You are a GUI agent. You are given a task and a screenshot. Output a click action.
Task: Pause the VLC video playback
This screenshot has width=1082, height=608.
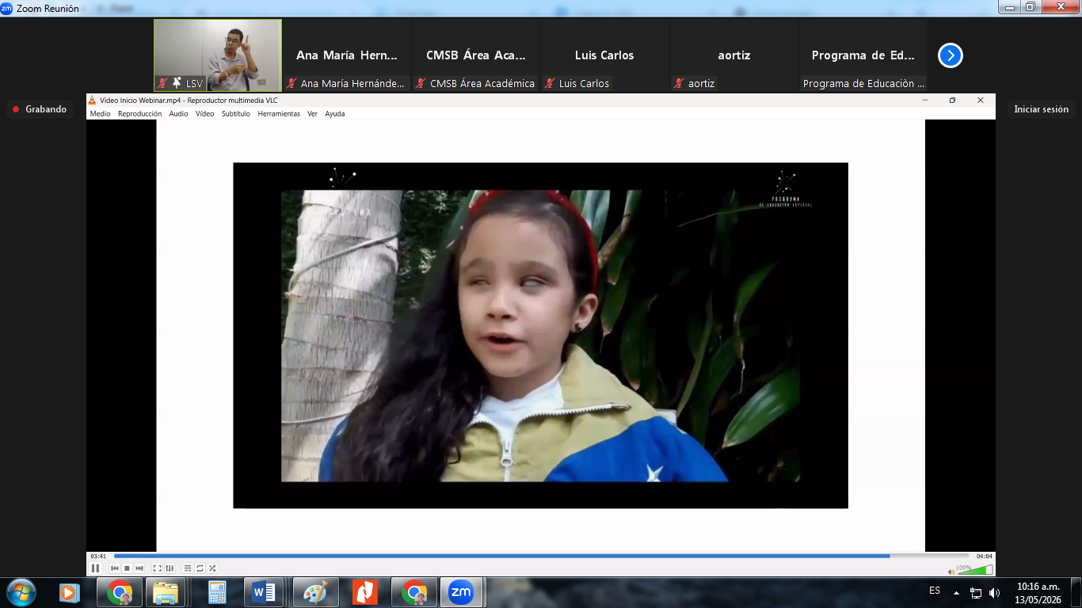[96, 568]
